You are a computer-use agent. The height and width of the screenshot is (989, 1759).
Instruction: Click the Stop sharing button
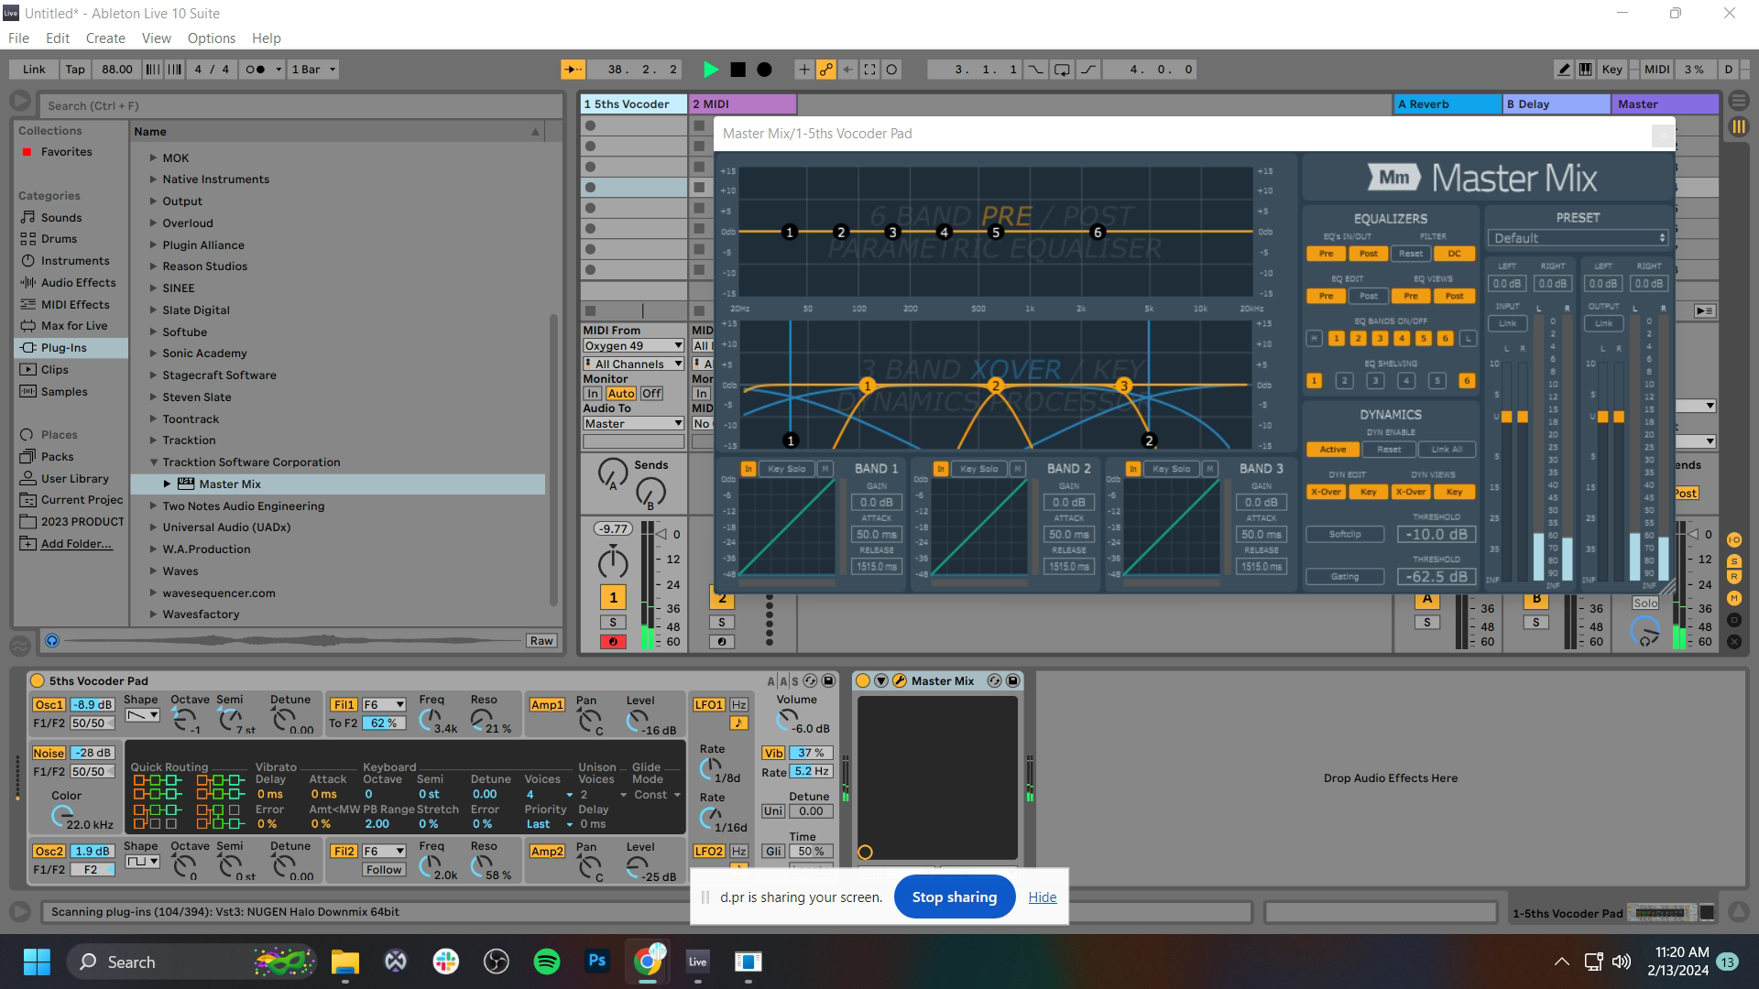point(954,897)
